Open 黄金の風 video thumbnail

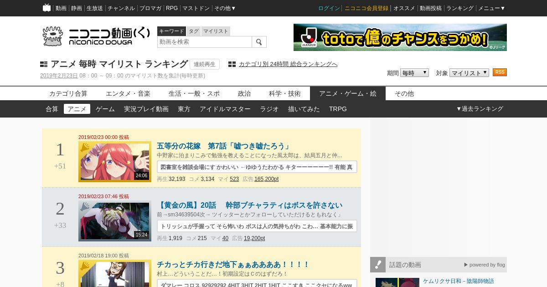[115, 221]
